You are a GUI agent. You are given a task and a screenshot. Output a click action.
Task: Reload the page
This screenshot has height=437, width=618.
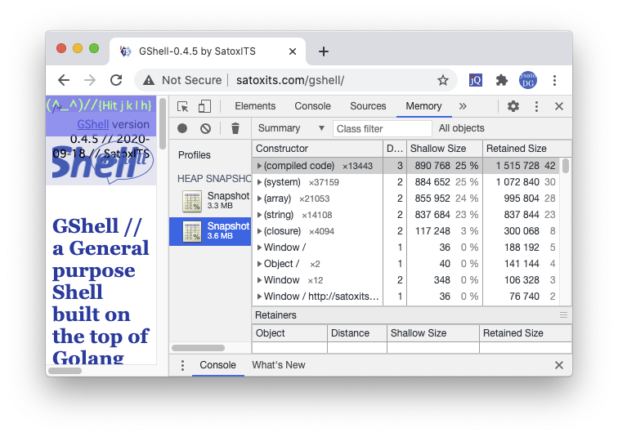pyautogui.click(x=116, y=80)
